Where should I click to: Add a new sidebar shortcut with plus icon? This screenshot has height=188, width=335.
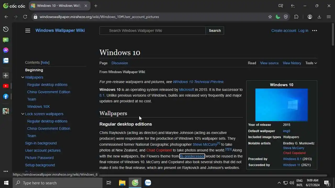5,75
